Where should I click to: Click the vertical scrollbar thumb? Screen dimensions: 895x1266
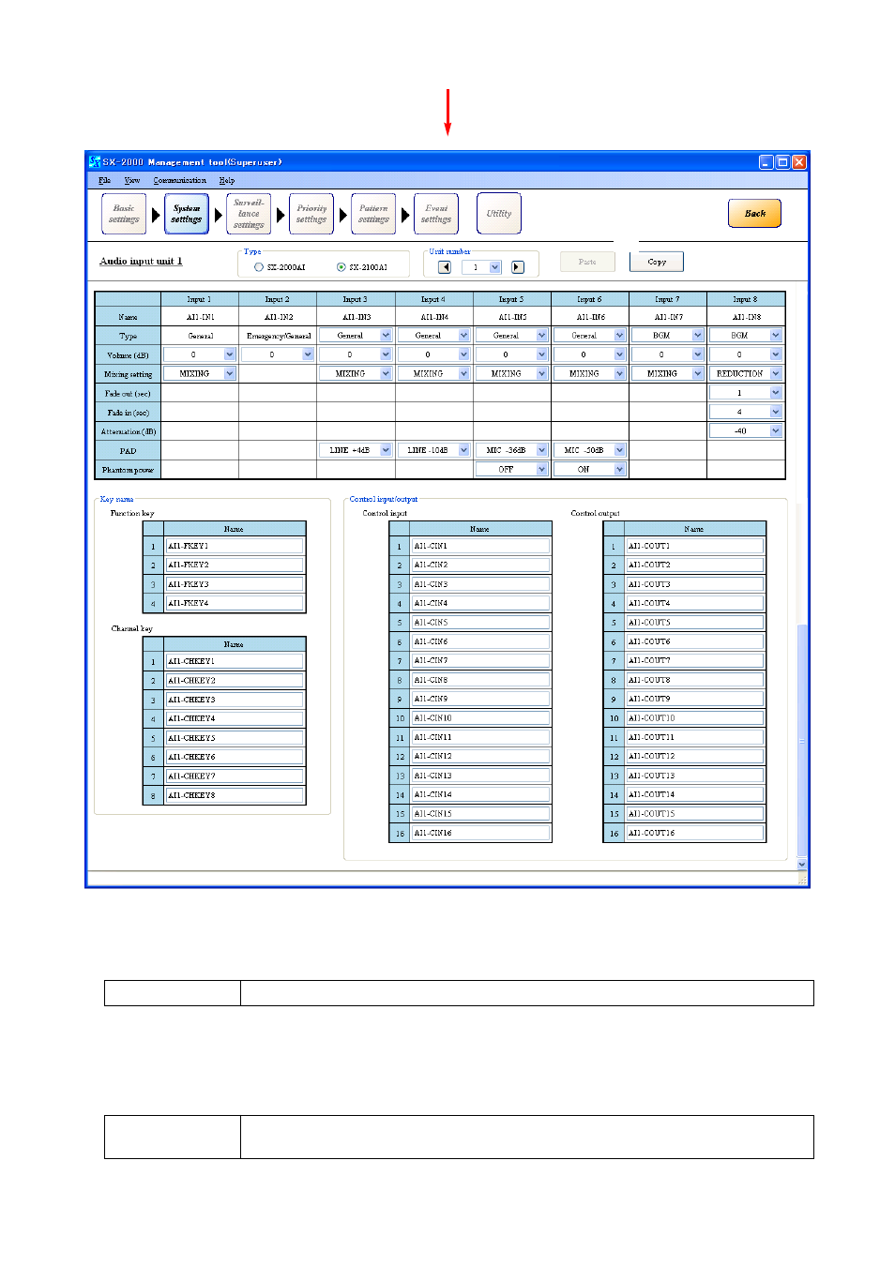(802, 739)
